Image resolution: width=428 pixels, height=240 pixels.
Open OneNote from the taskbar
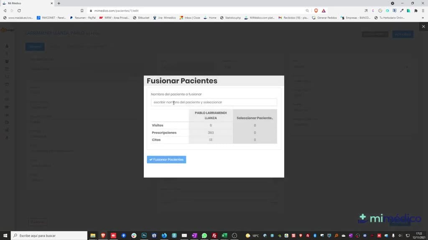[x=194, y=236]
